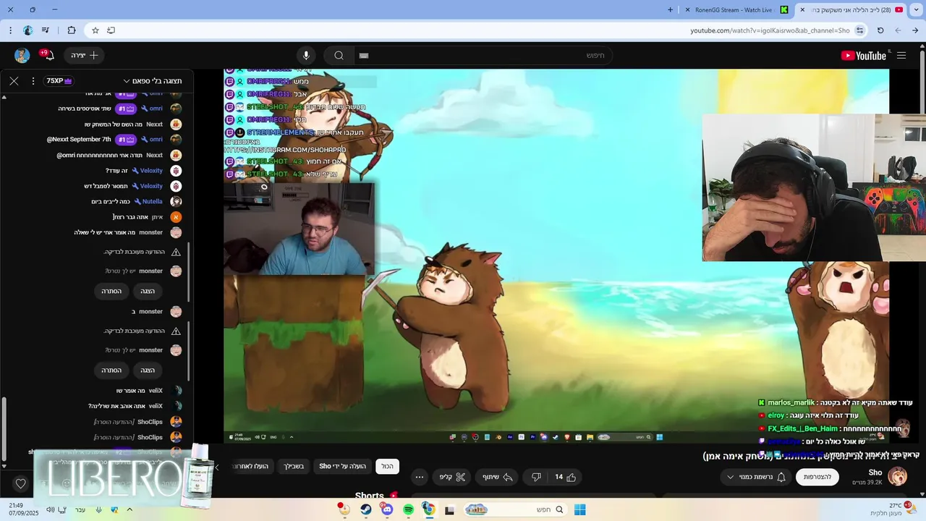This screenshot has width=926, height=521.
Task: Go to the YouTube home logo
Action: tap(863, 56)
